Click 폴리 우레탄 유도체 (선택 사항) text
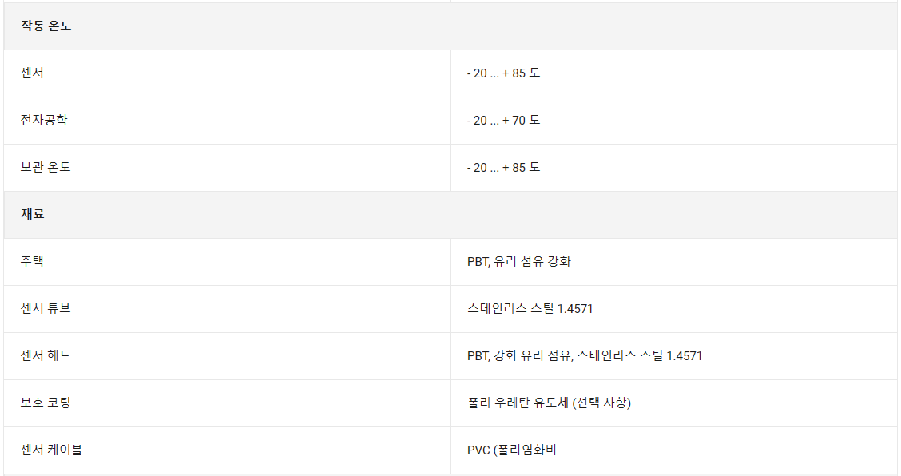The height and width of the screenshot is (476, 901). pos(549,403)
